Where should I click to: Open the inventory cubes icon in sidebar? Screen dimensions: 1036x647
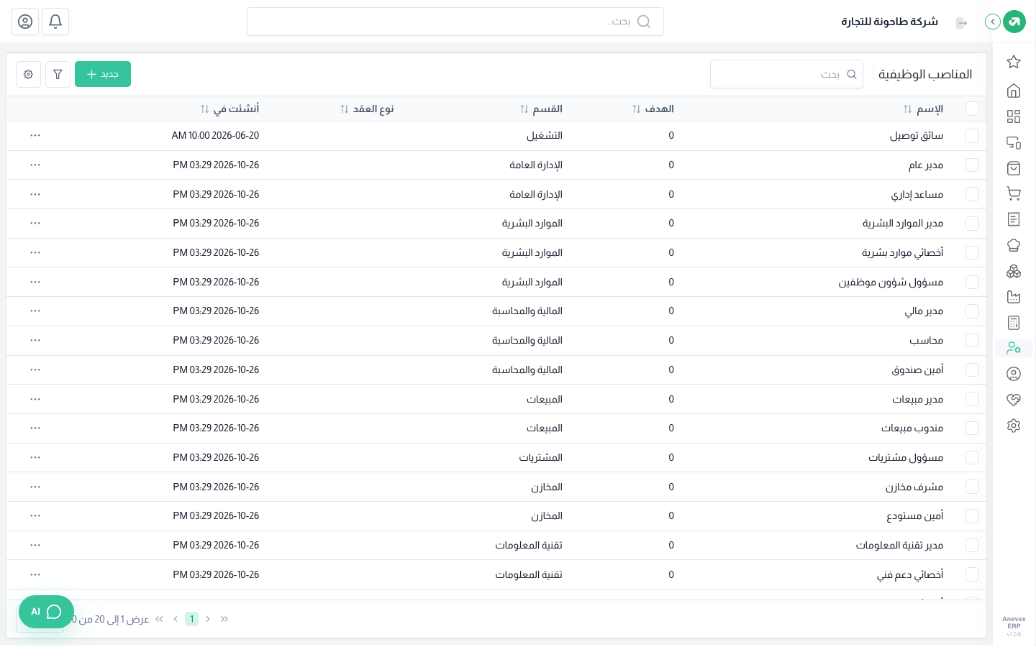point(1014,271)
